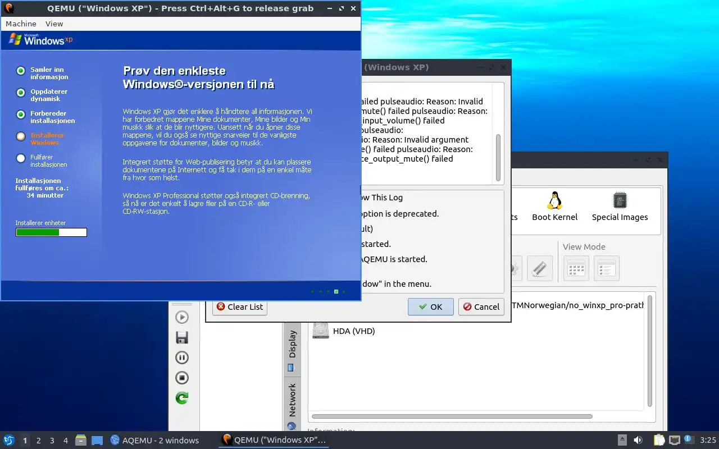Viewport: 719px width, 449px height.
Task: Select the HDA (VHD) drive icon
Action: click(x=321, y=330)
